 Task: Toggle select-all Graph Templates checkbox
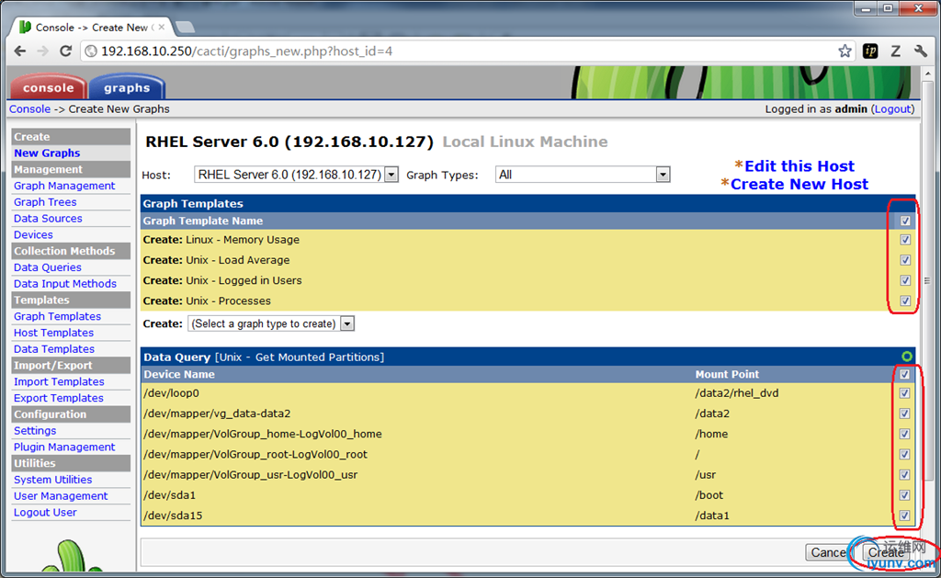tap(905, 221)
